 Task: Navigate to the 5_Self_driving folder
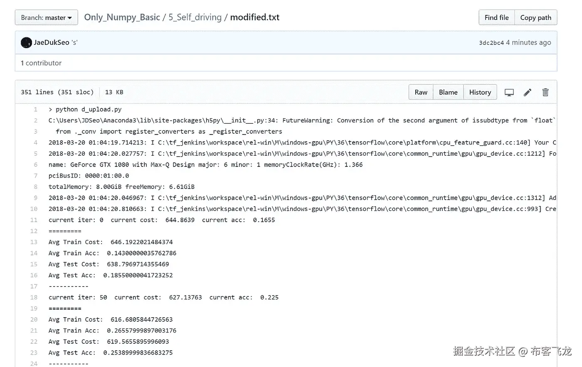(195, 17)
